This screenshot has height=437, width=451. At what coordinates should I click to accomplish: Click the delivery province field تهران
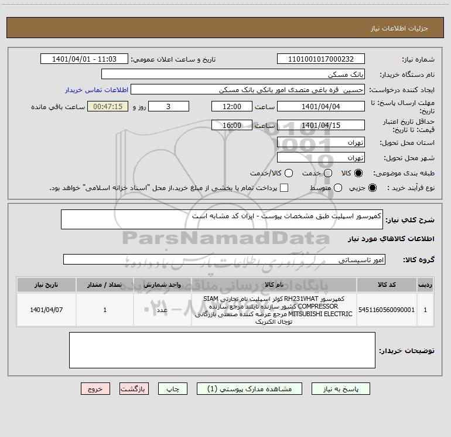tap(321, 143)
